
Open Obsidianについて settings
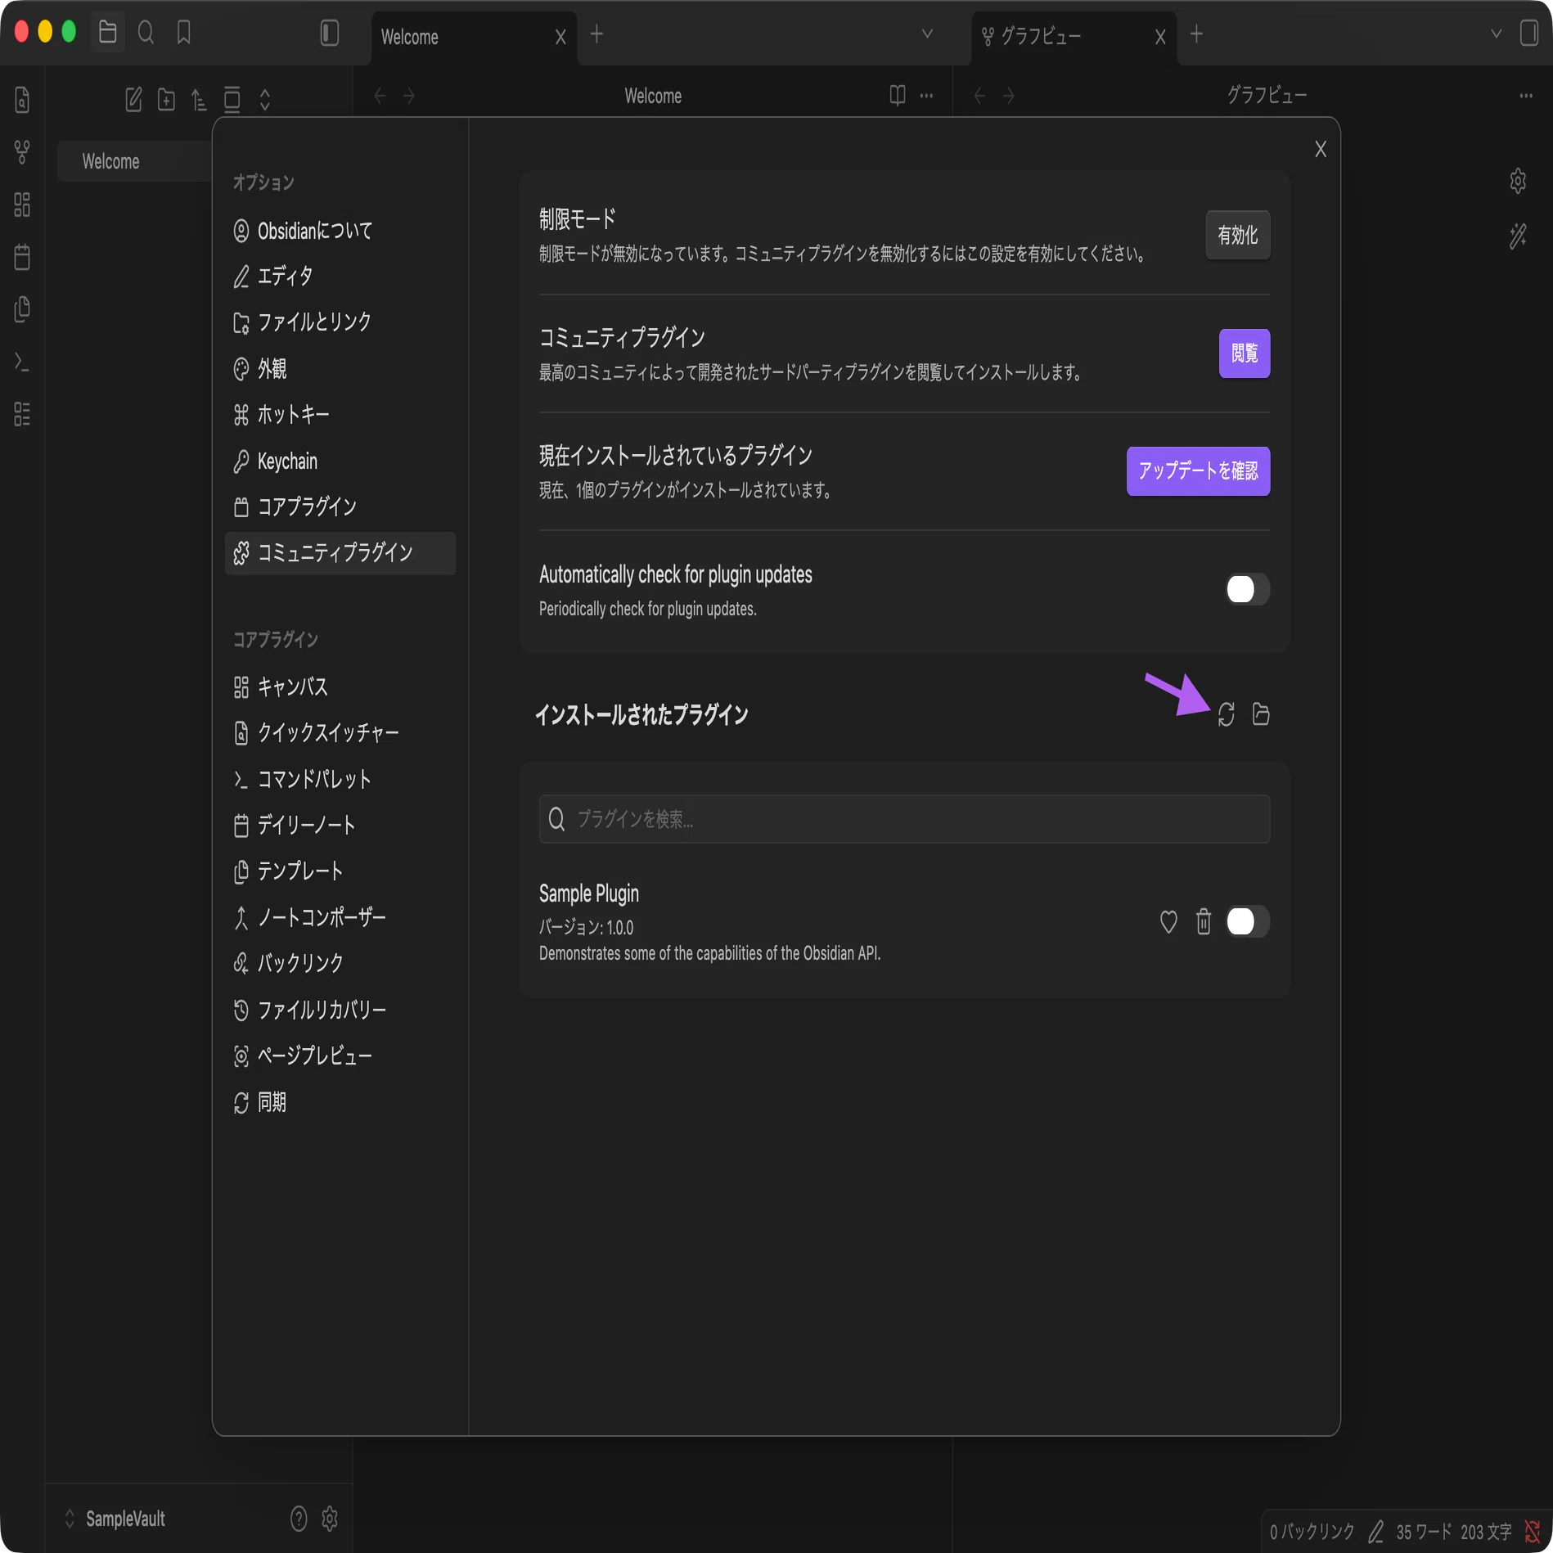click(x=340, y=231)
